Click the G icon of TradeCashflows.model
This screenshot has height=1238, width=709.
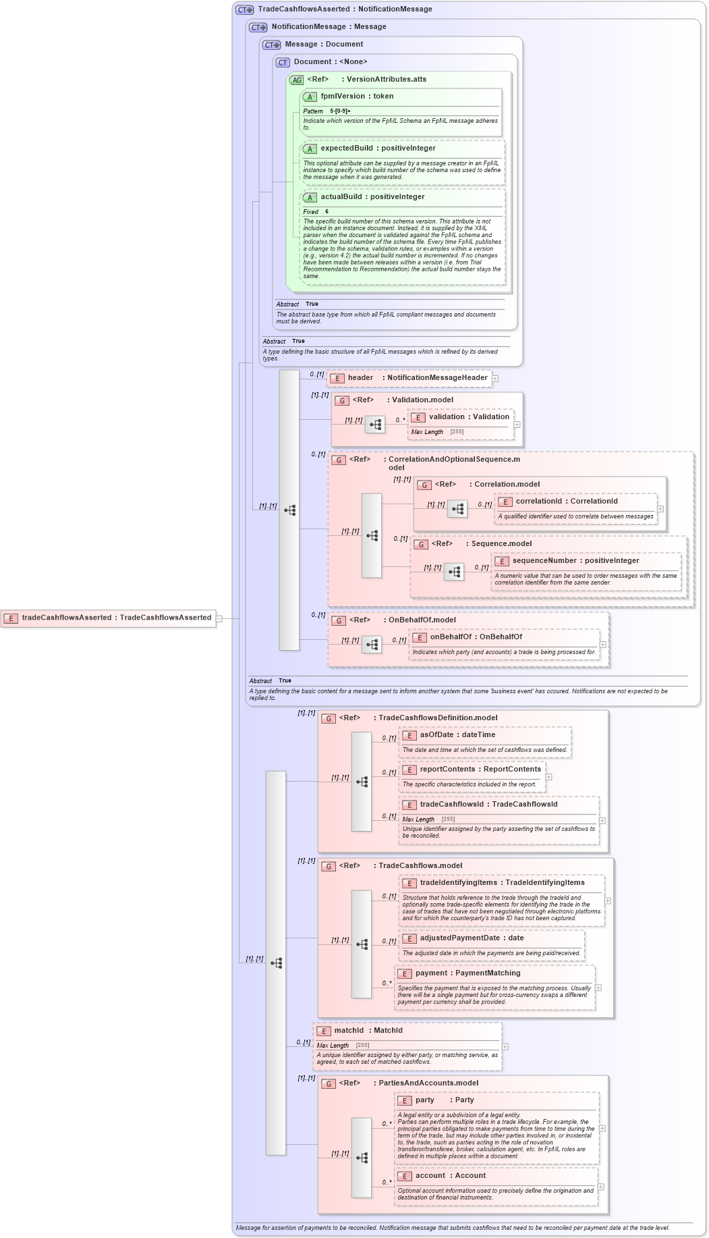[x=329, y=866]
